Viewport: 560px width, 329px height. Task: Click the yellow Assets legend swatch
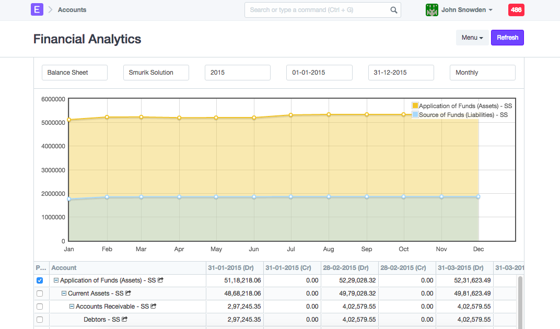[415, 106]
